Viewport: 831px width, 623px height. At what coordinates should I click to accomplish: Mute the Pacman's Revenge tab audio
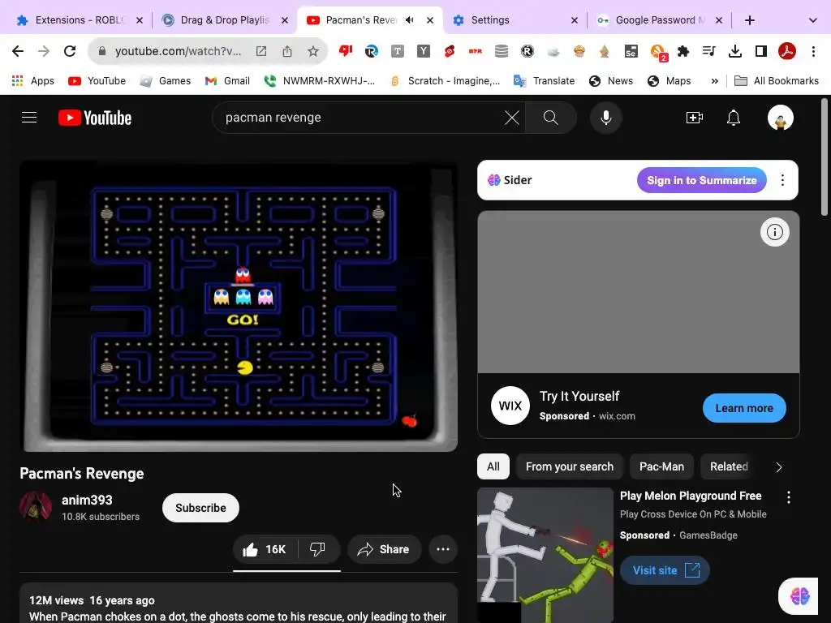(409, 20)
